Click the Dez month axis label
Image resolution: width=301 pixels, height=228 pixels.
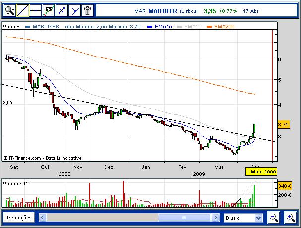[109, 167]
